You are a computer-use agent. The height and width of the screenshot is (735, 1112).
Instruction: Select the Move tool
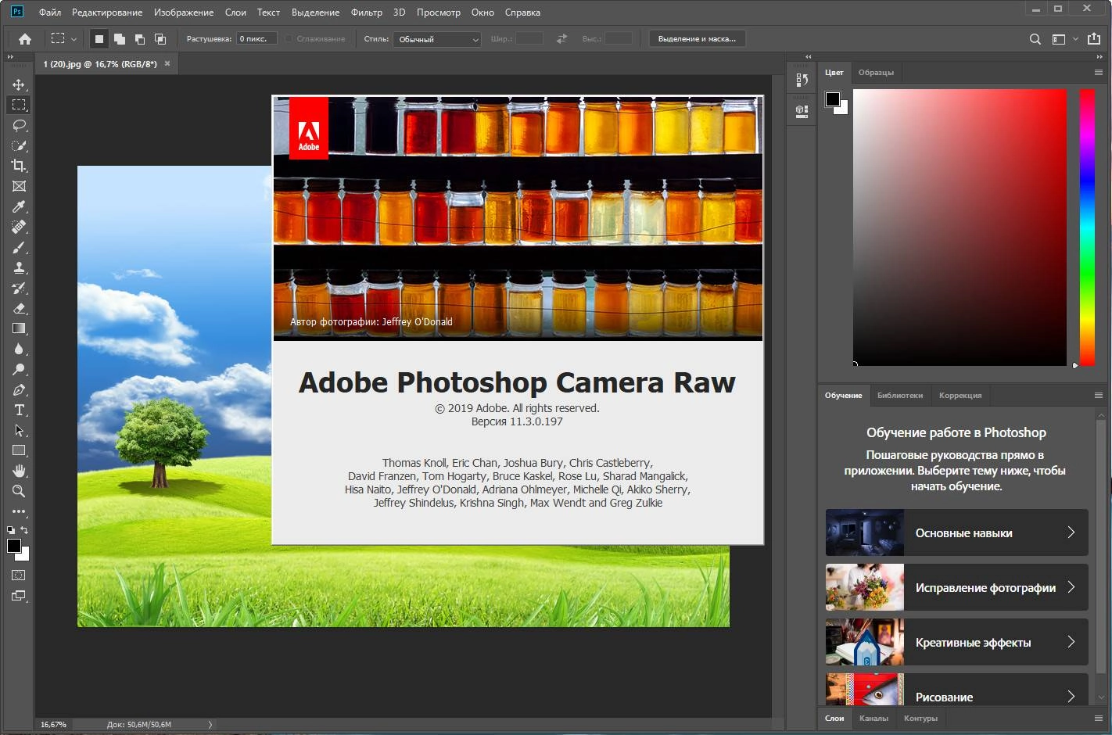[x=19, y=84]
